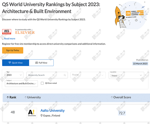
Task: Click the 22 March 2023 date badge
Action: pos(140,64)
